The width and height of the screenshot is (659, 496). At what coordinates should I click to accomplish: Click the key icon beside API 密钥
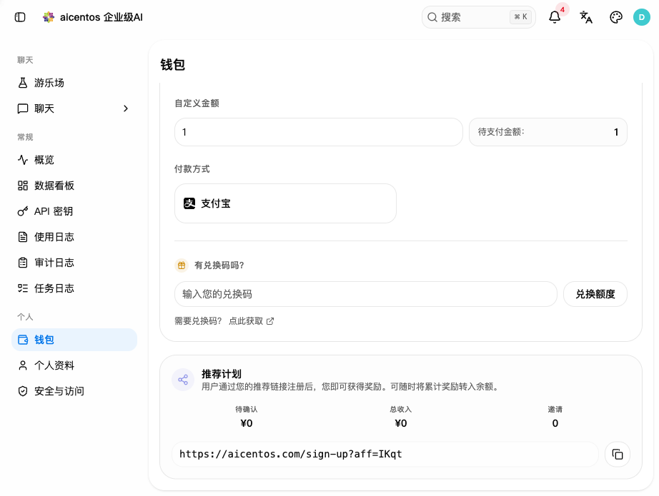[23, 211]
